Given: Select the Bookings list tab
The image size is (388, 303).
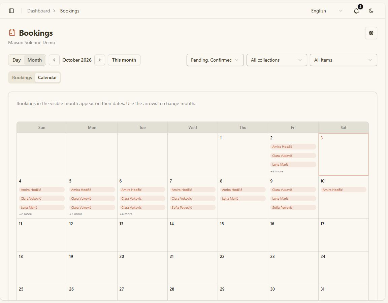Looking at the screenshot, I should point(22,77).
